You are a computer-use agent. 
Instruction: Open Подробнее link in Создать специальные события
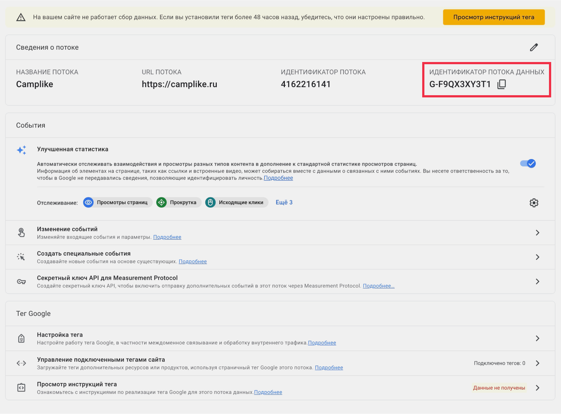[193, 262]
